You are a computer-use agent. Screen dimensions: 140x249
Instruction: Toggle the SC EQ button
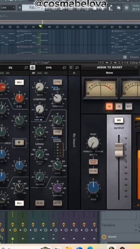click(40, 203)
